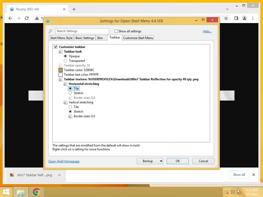Click gear icon of the lower Border sizes row

click(70, 116)
